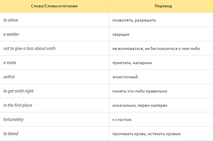The image size is (213, 141).
Task: Click 'понять что-либо правильно' translation
Action: pos(140,91)
